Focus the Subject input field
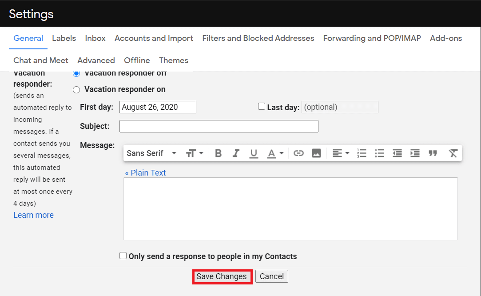The height and width of the screenshot is (296, 481). pyautogui.click(x=219, y=126)
